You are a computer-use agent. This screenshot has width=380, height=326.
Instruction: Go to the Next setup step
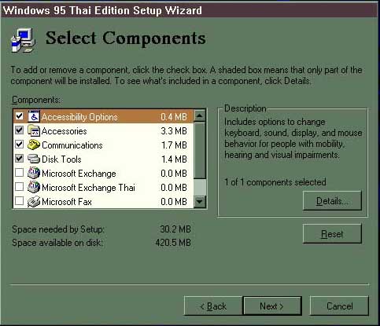[272, 306]
